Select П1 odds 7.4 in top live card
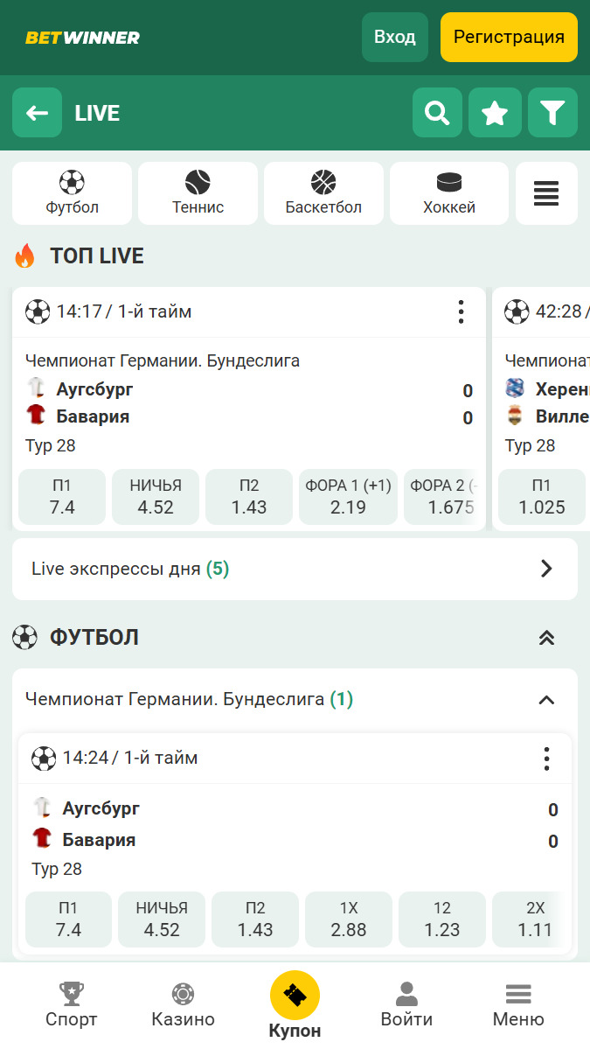This screenshot has height=1049, width=590. (62, 497)
